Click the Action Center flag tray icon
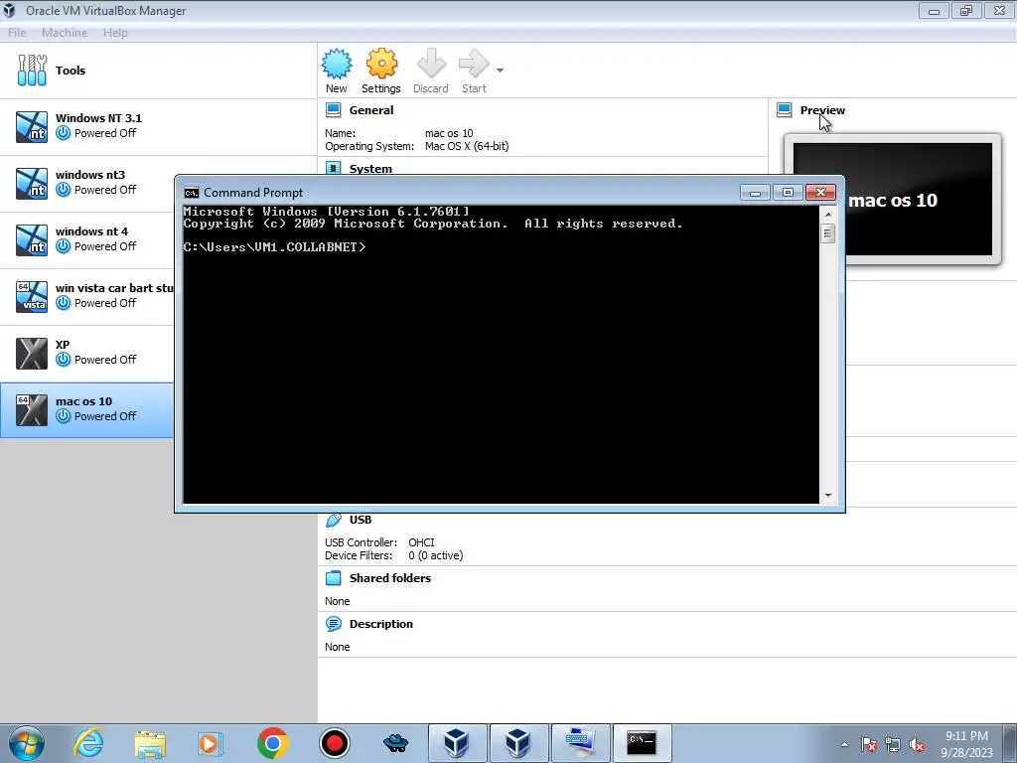Viewport: 1017px width, 763px height. click(869, 745)
